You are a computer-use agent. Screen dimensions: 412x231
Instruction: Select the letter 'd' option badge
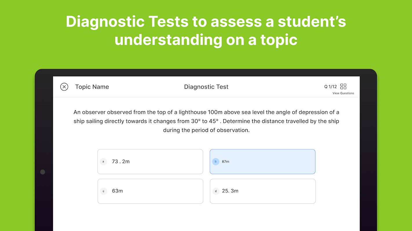216,191
